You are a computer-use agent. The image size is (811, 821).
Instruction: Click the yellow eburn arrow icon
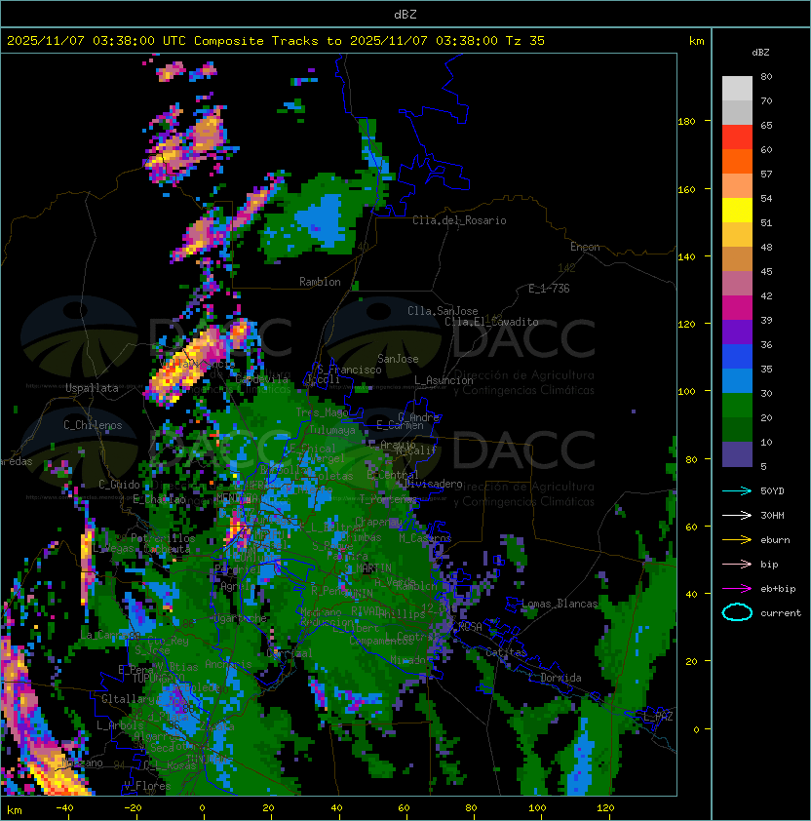tap(737, 540)
